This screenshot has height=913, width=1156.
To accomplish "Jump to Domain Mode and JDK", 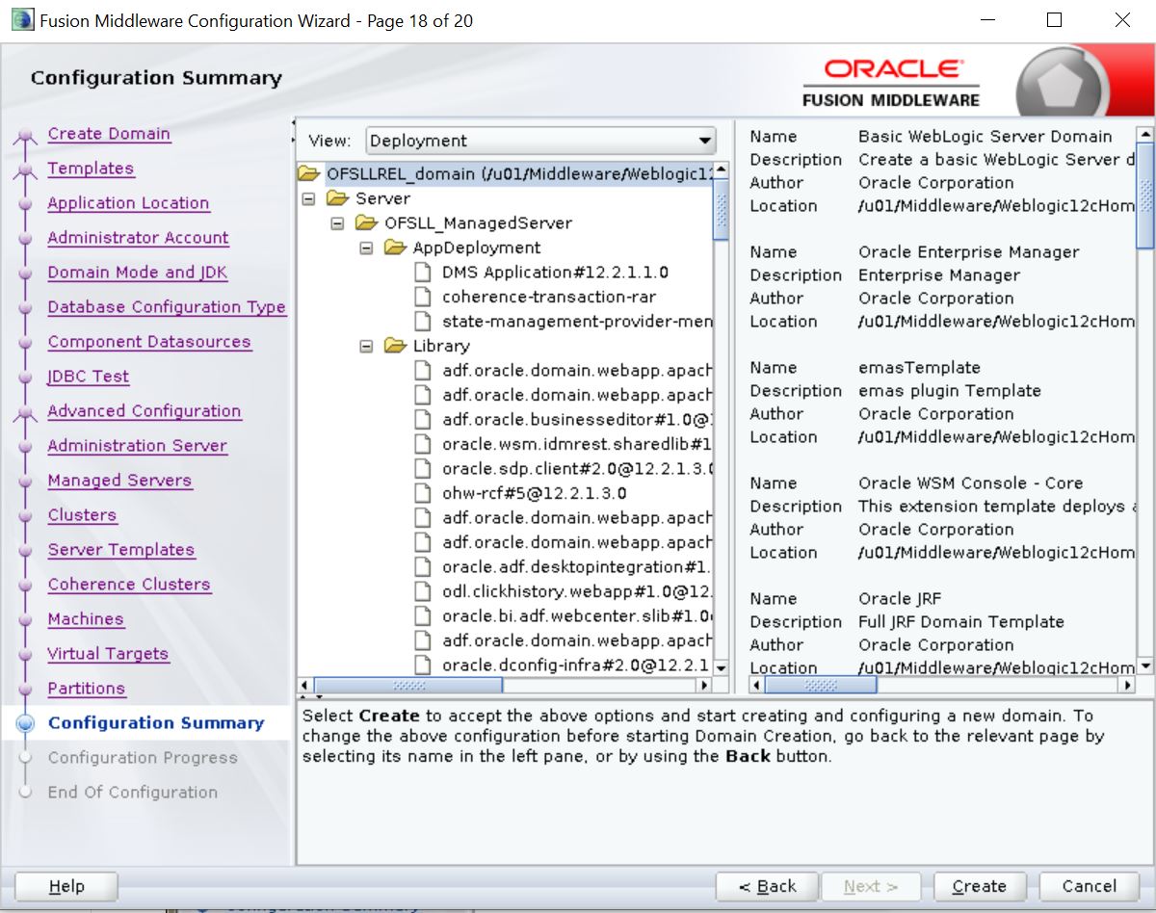I will (x=138, y=273).
